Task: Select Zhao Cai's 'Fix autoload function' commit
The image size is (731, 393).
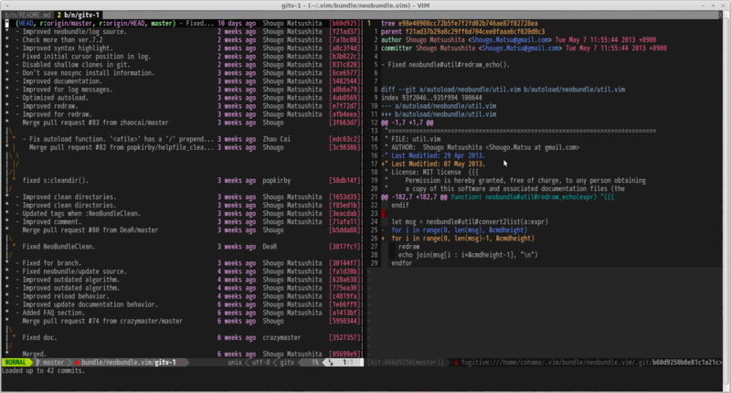Action: 183,139
